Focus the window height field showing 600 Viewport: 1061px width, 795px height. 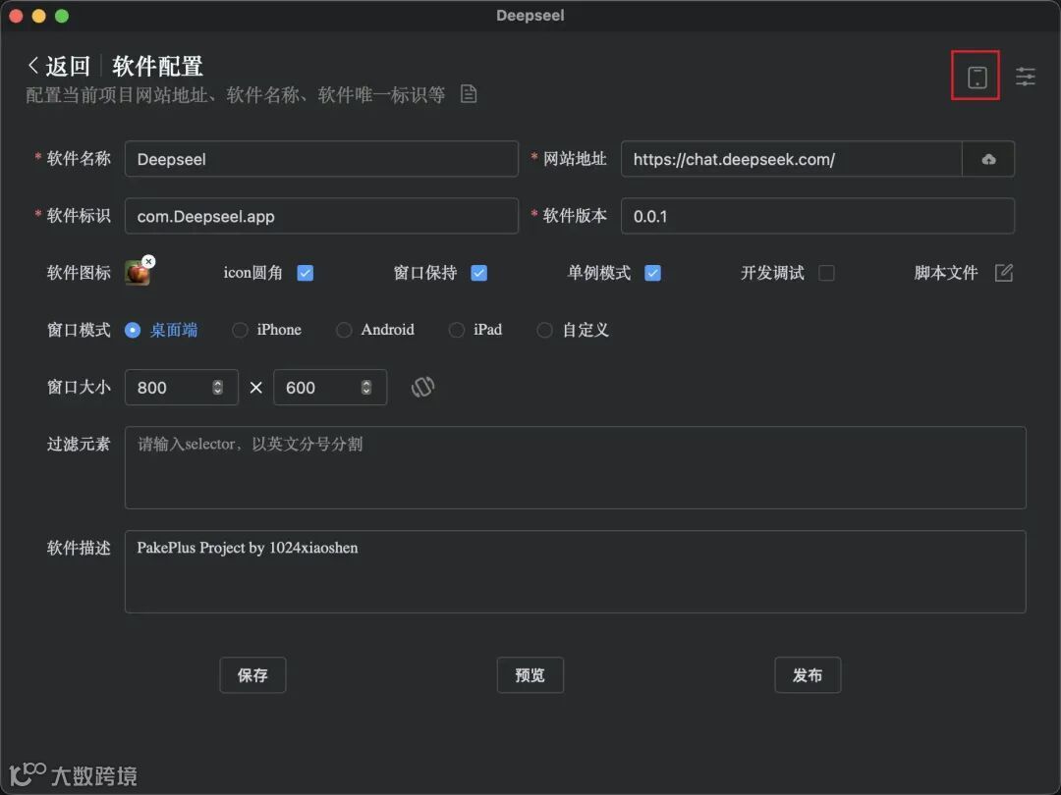coord(330,387)
